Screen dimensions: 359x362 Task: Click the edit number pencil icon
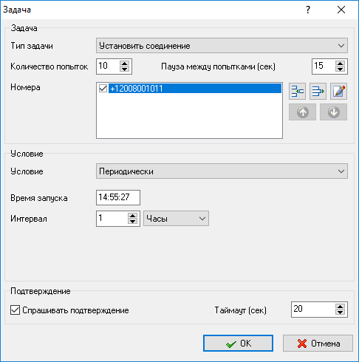point(338,92)
